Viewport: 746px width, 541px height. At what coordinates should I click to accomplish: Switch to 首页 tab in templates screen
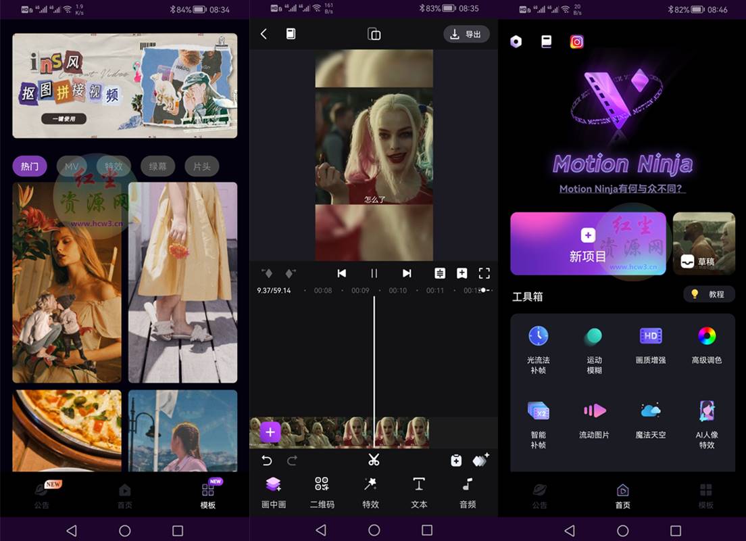124,495
